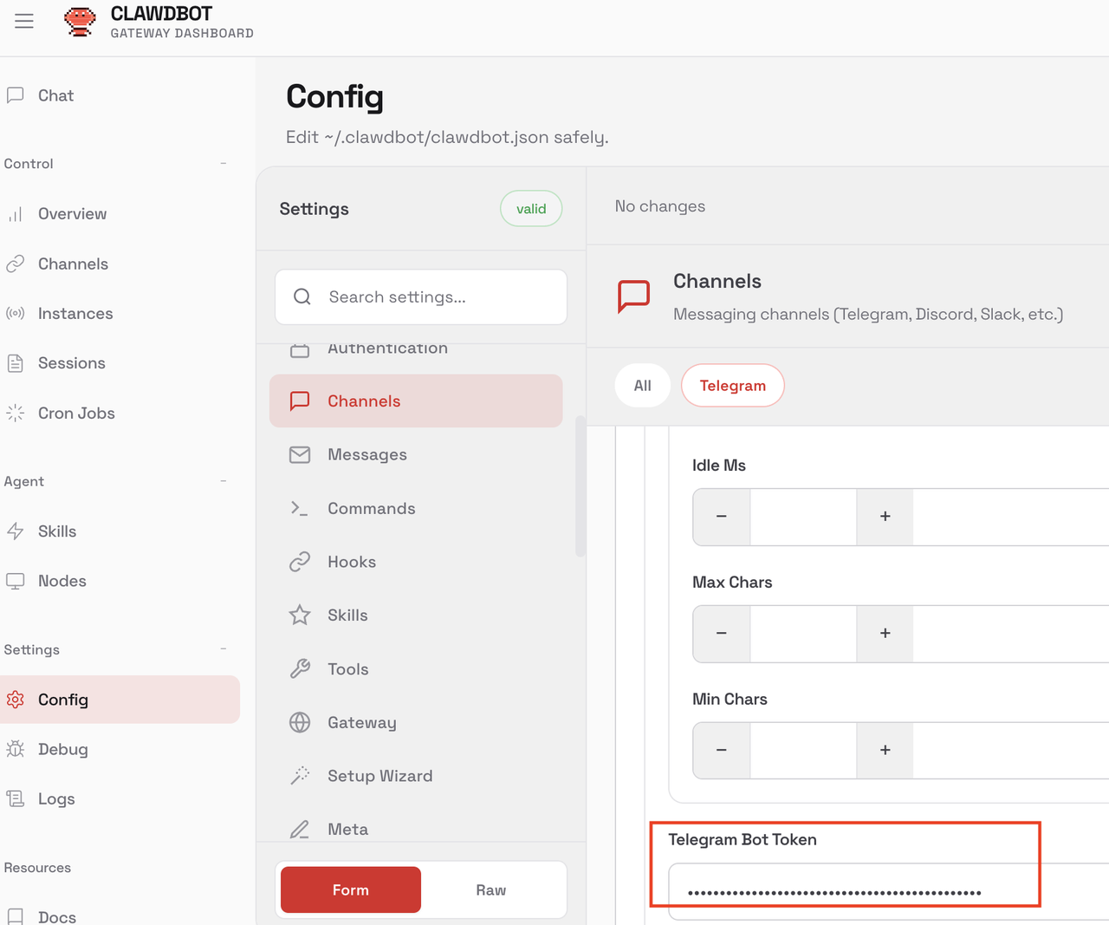
Task: Click the hamburger menu icon
Action: point(24,21)
